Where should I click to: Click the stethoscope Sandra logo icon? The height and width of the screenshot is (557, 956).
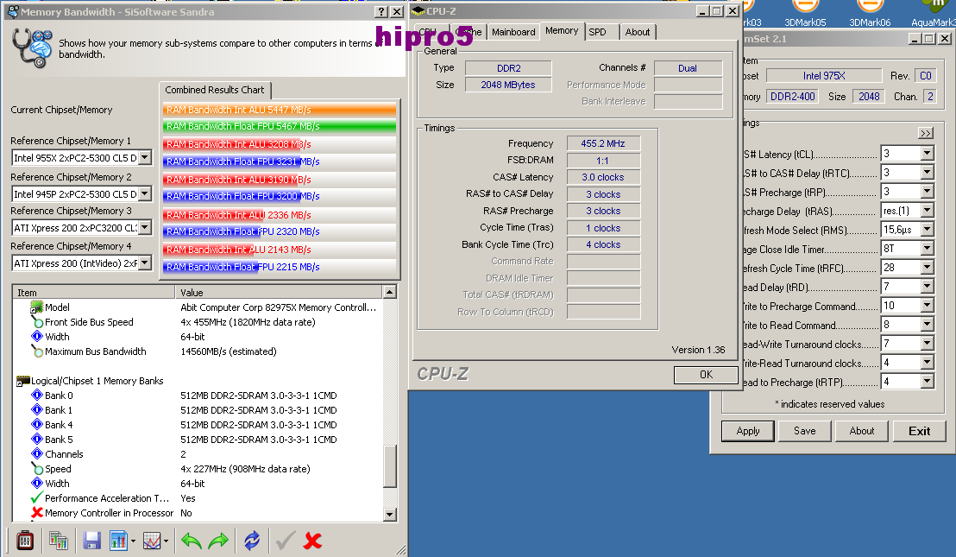pos(32,47)
